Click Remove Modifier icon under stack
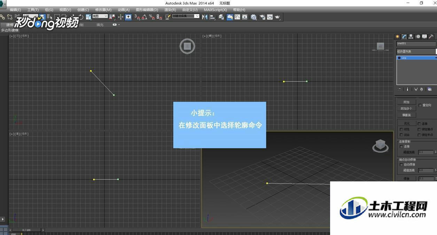This screenshot has height=235, width=437. pyautogui.click(x=421, y=89)
